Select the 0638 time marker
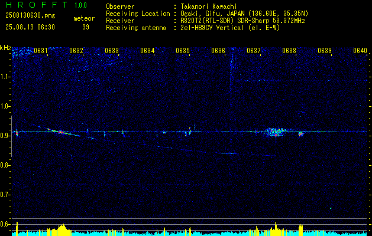 click(x=289, y=50)
